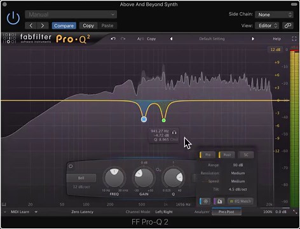
Task: Click the Q knob
Action: click(174, 177)
